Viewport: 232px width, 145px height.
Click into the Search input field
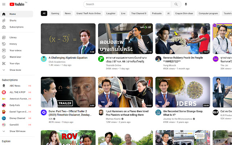point(127,4)
